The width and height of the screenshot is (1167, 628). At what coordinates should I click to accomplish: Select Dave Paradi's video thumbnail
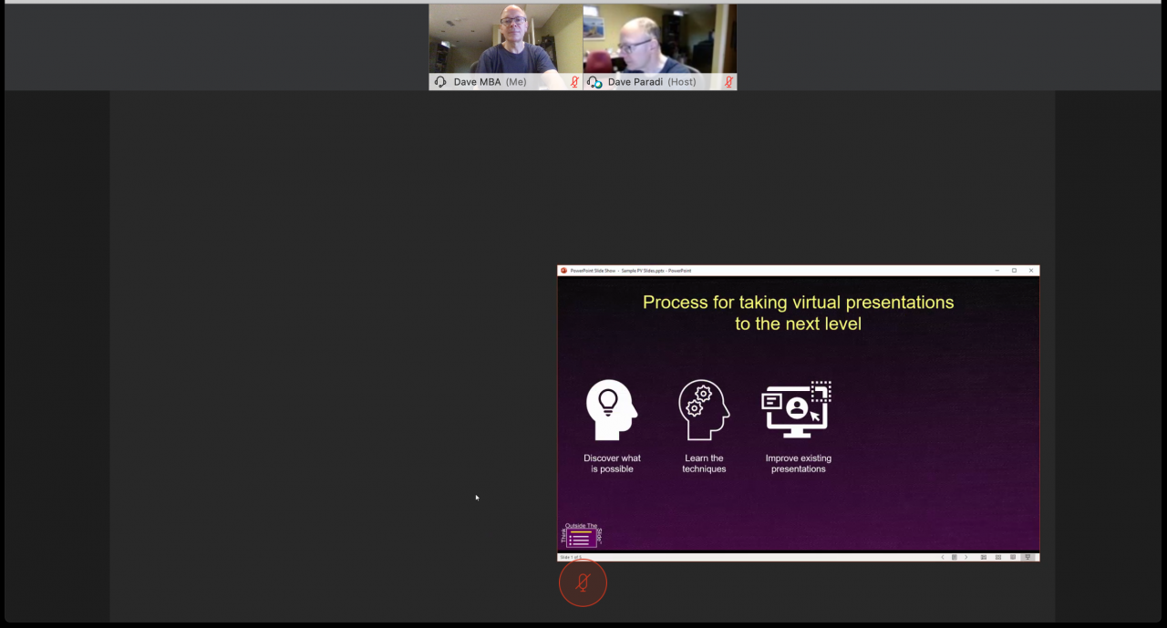click(659, 41)
